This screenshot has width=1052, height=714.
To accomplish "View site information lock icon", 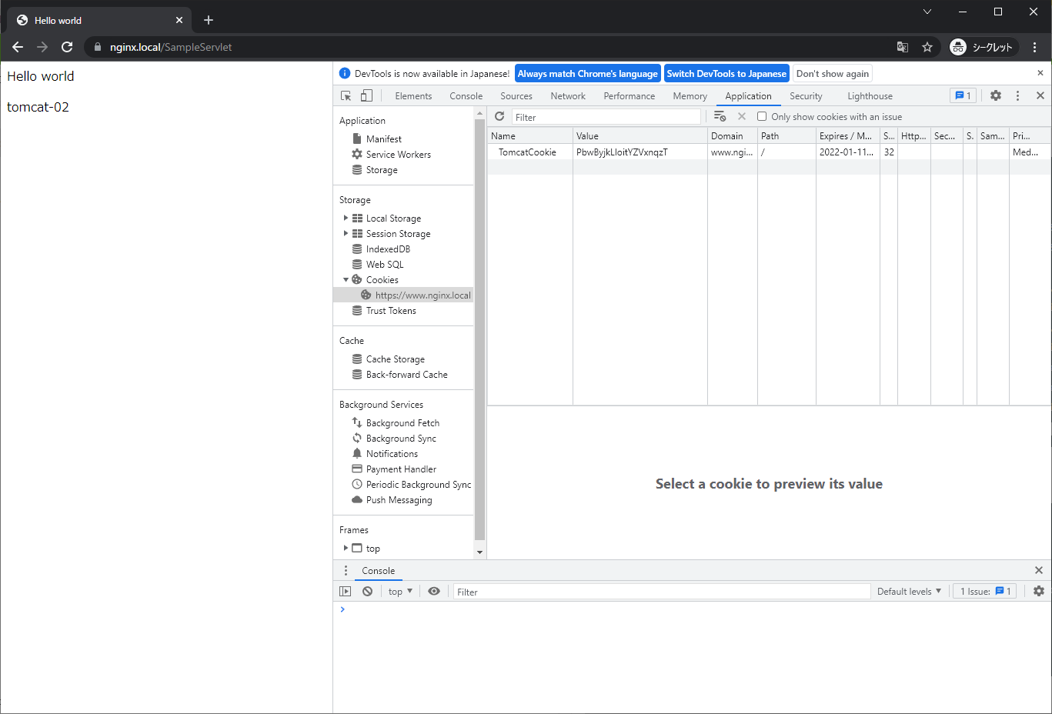I will click(x=98, y=47).
